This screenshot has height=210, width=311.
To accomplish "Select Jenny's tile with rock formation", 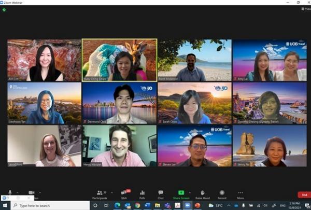I will [x=270, y=146].
